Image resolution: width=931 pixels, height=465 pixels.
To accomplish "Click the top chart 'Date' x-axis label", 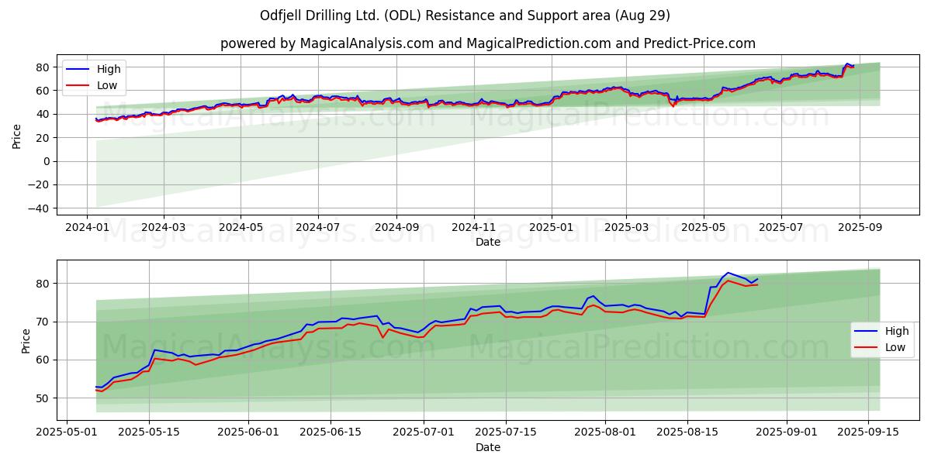I will tap(488, 242).
